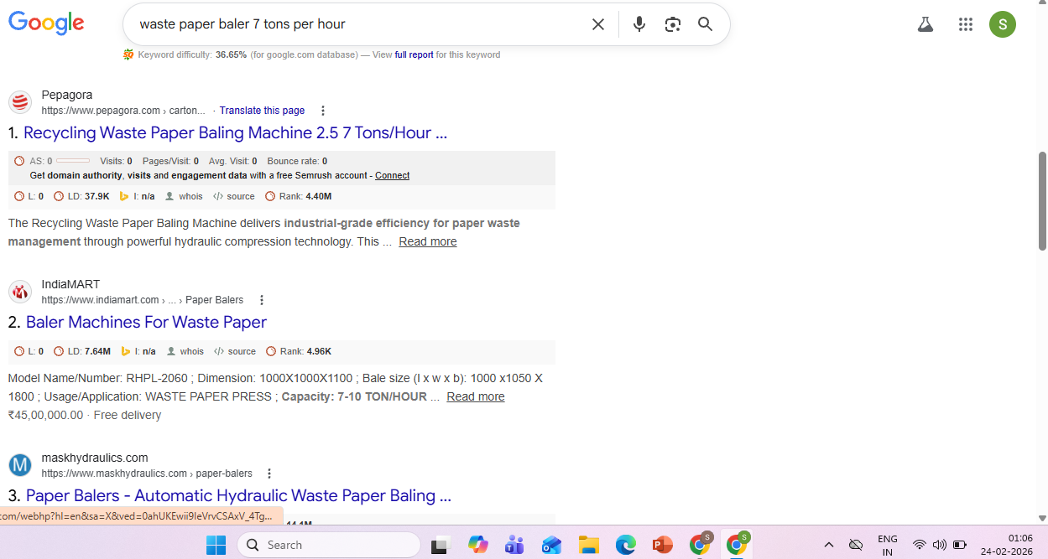Open "Recycling Waste Paper Baling Machine" result
Viewport: 1048px width, 559px height.
[x=235, y=132]
